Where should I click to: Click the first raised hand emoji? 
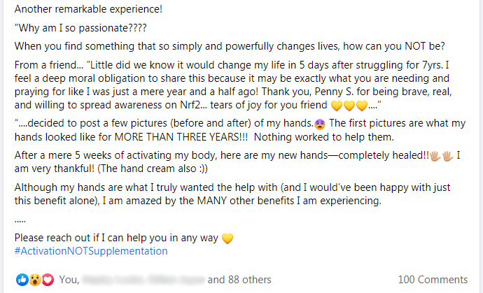click(x=435, y=156)
